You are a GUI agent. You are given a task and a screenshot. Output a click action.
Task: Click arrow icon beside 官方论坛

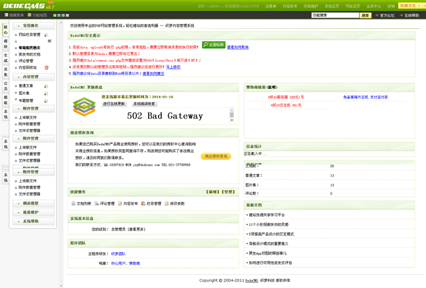(x=377, y=15)
